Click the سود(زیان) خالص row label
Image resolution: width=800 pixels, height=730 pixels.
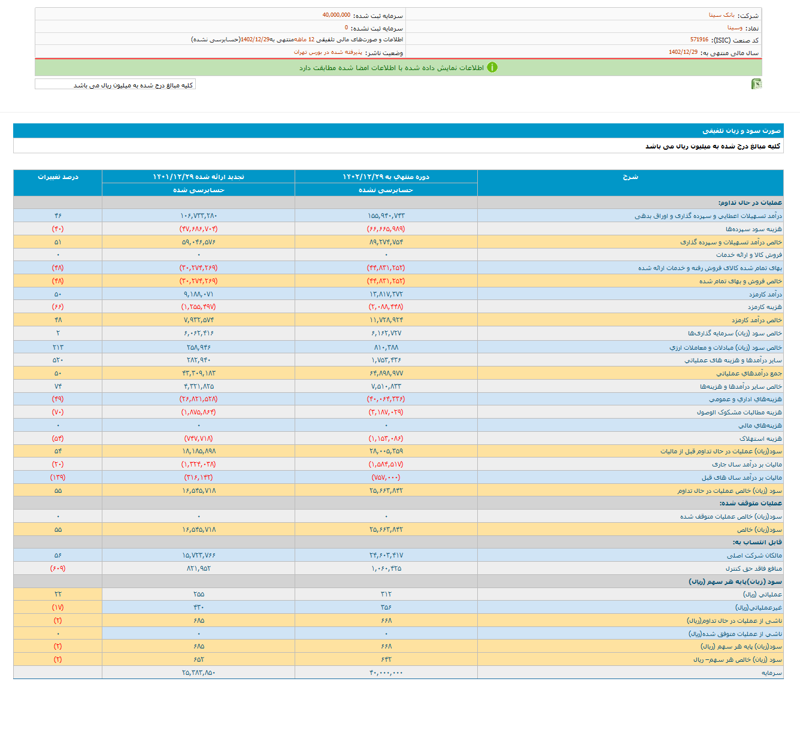tap(759, 530)
